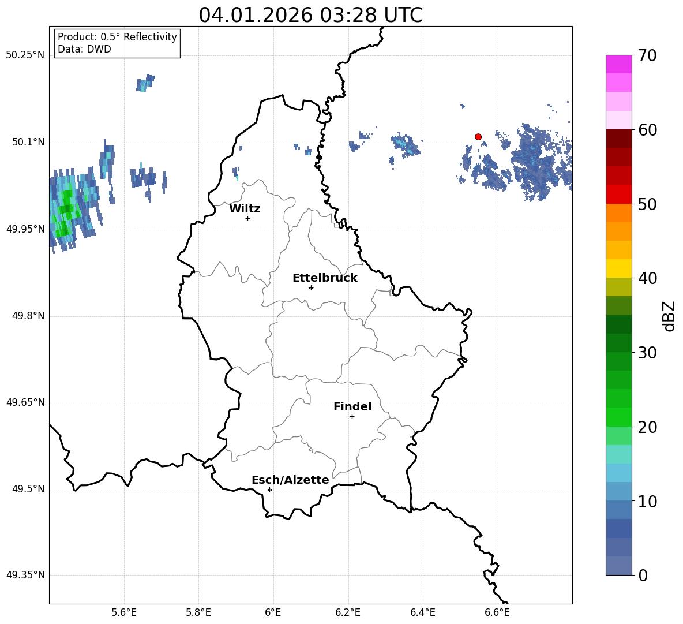This screenshot has width=683, height=624.
Task: Click the 6°E longitude label
Action: click(x=273, y=613)
